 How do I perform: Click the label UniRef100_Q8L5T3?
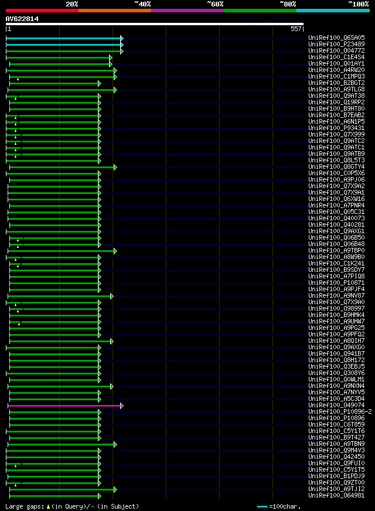pos(336,160)
